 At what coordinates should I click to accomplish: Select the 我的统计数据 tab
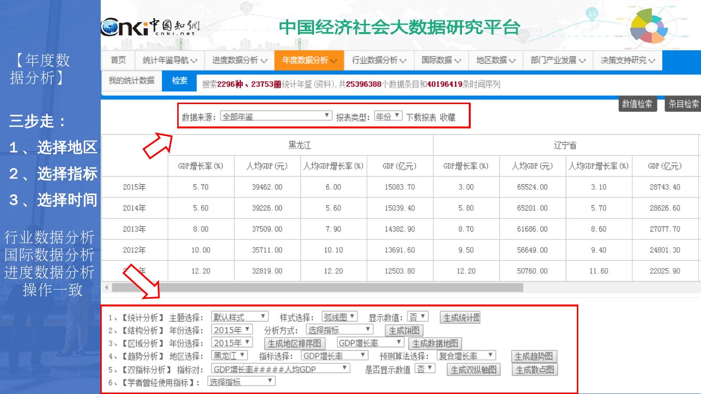(x=131, y=81)
